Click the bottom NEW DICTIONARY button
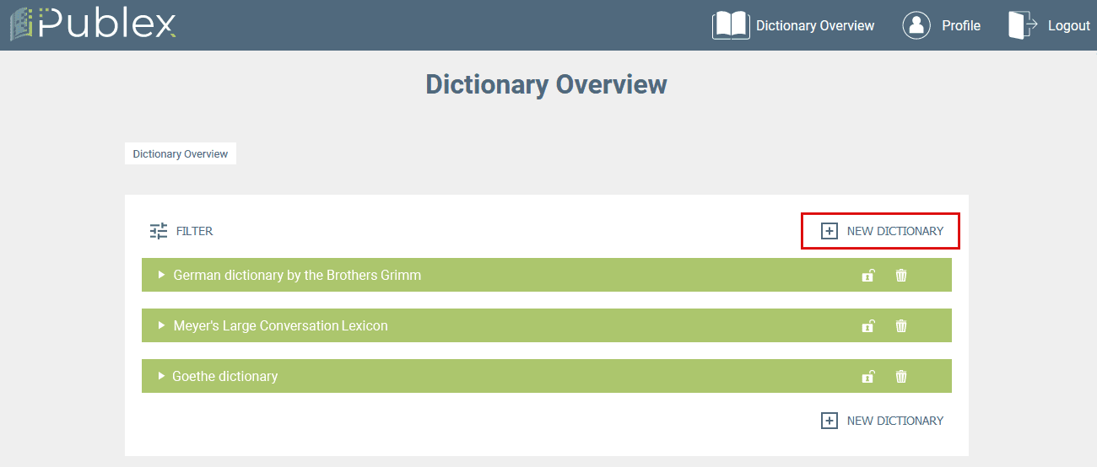This screenshot has height=467, width=1097. [881, 421]
